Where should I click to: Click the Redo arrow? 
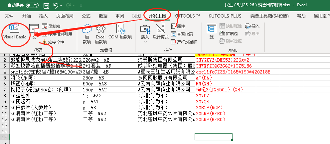[69, 5]
